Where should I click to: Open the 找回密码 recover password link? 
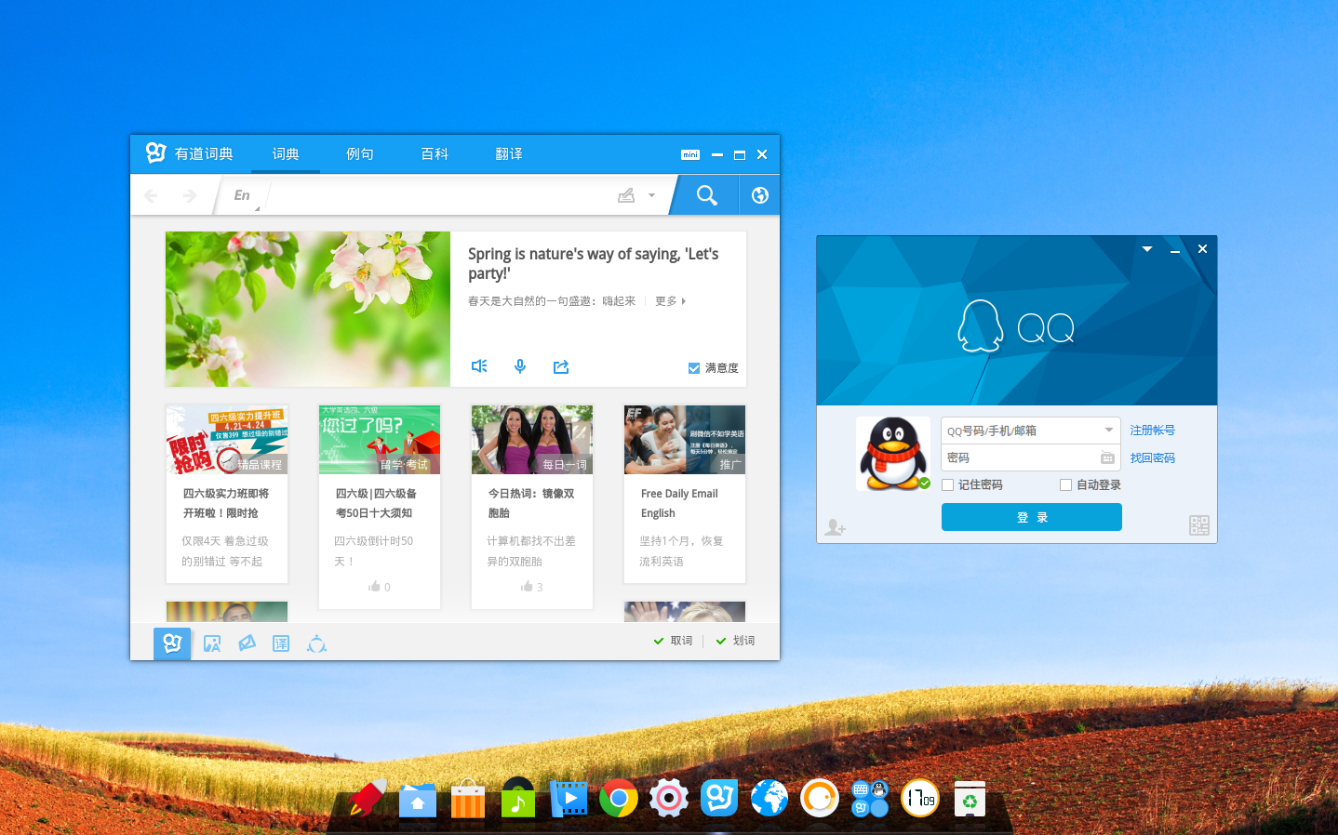[1153, 458]
